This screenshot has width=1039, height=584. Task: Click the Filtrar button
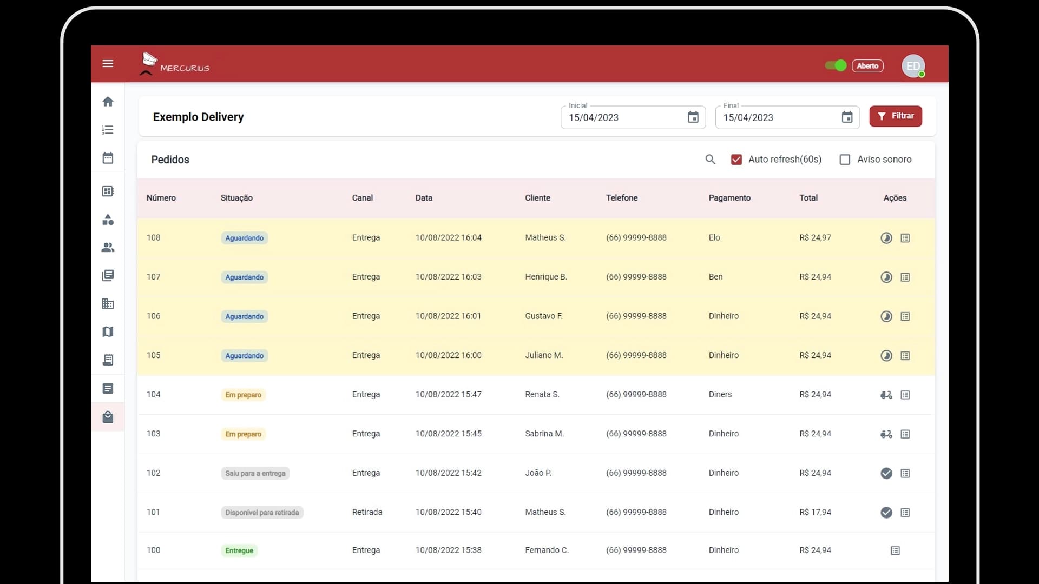point(896,116)
